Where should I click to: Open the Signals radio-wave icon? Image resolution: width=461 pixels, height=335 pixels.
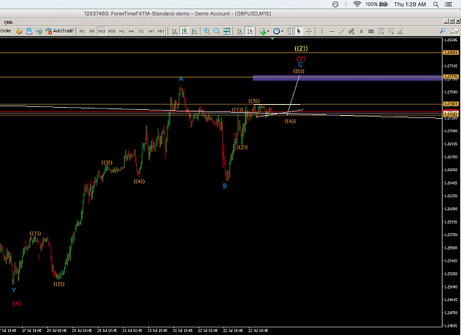point(38,31)
